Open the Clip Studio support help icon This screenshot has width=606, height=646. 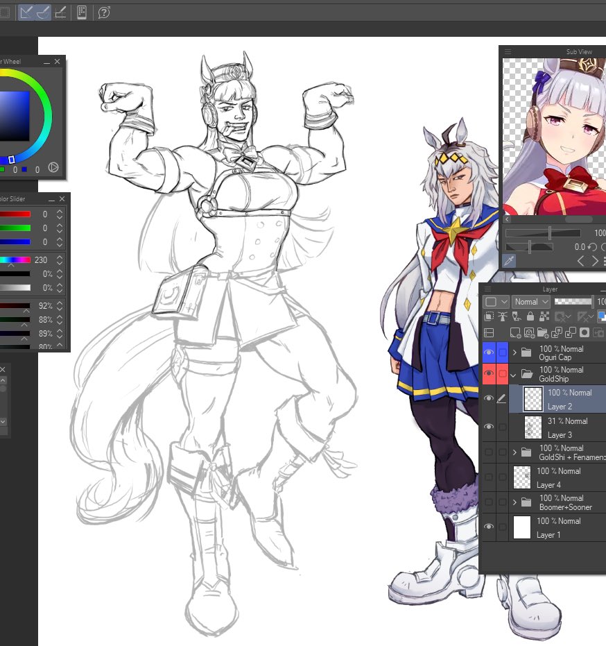[104, 12]
